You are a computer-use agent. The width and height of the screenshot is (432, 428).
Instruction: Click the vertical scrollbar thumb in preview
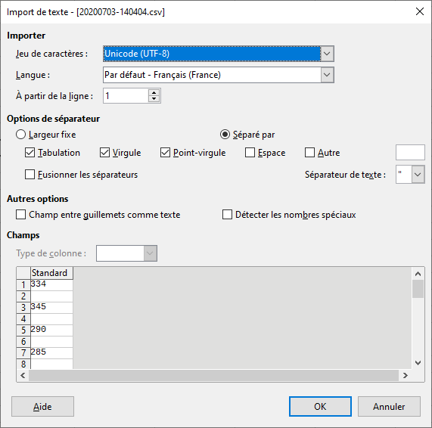(418, 289)
